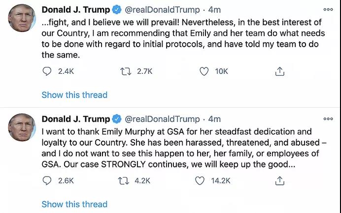
Task: Reply to the first tweet
Action: coord(47,71)
